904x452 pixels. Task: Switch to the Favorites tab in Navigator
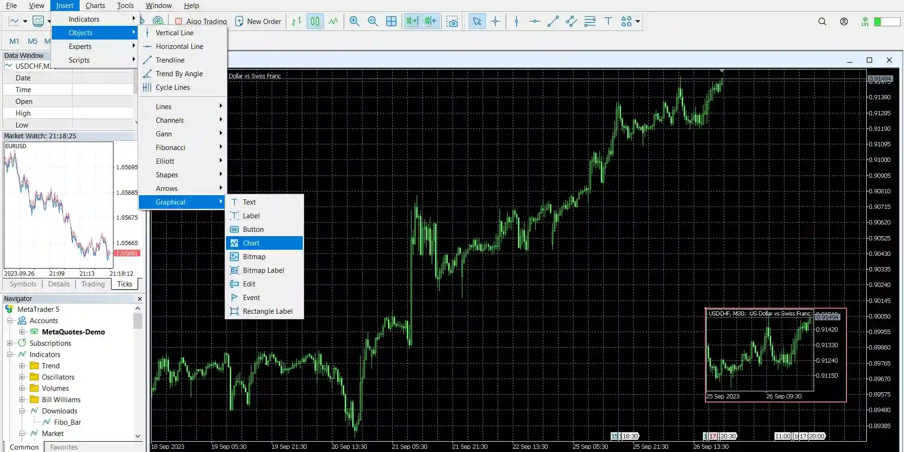(64, 447)
